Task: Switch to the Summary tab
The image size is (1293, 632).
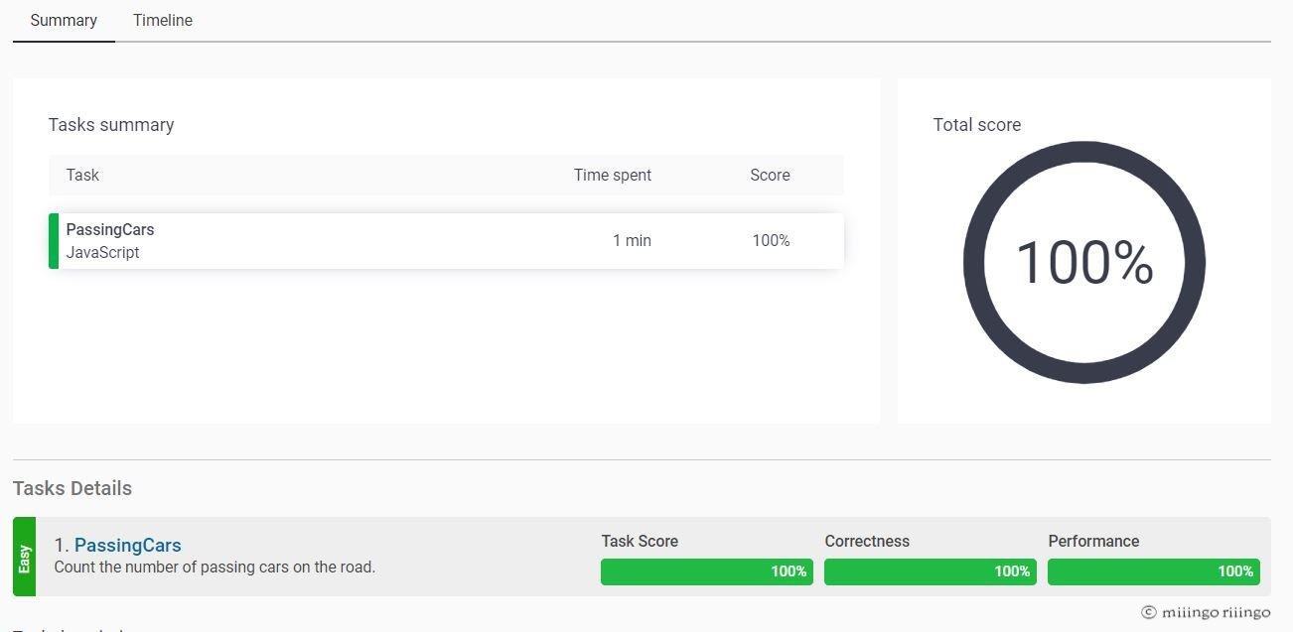Action: (64, 21)
